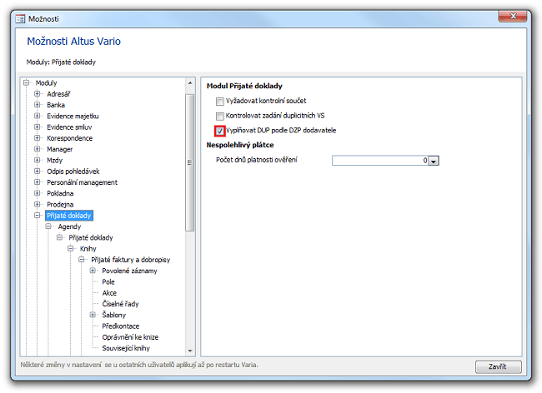The height and width of the screenshot is (393, 542).
Task: Select the Šablony tree item
Action: (113, 315)
